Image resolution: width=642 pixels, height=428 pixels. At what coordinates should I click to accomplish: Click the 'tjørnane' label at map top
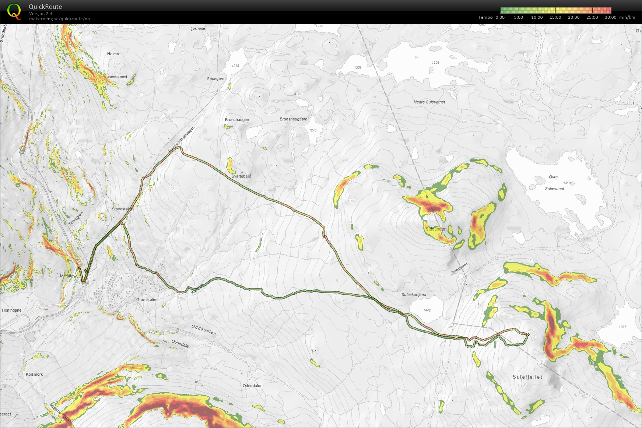coord(198,28)
